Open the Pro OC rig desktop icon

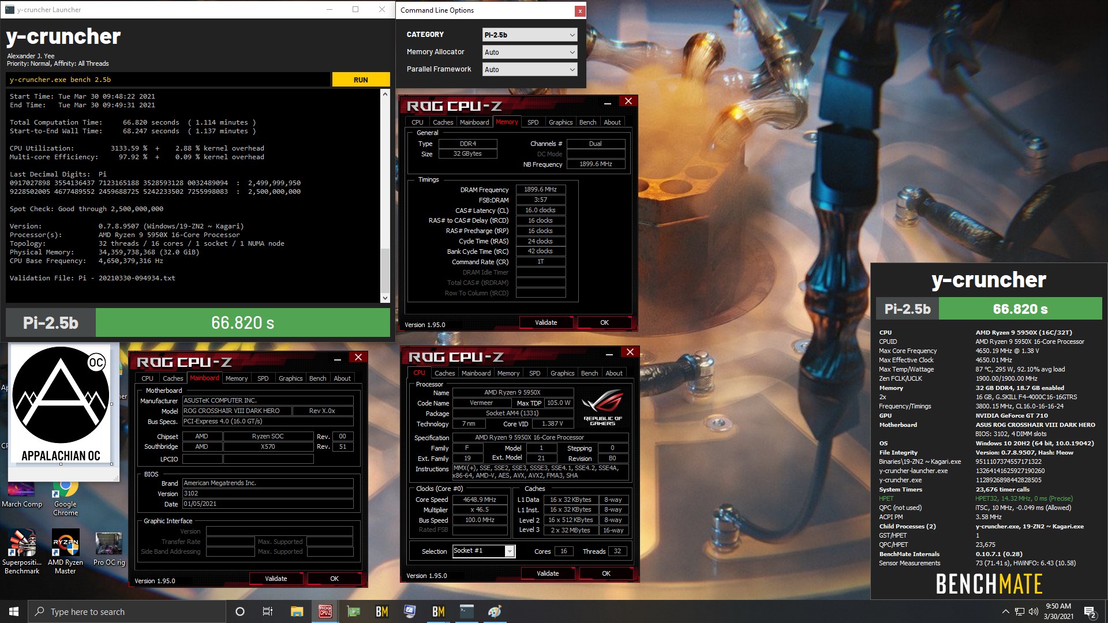108,549
